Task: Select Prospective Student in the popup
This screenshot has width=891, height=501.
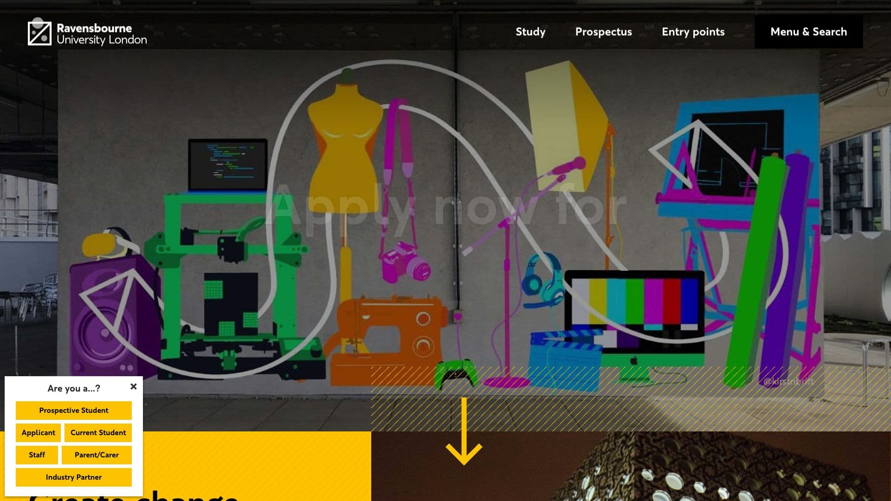Action: 73,411
